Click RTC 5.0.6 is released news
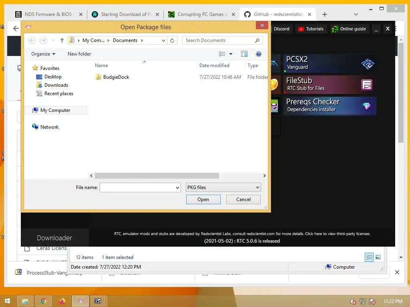The image size is (410, 307). point(242,241)
